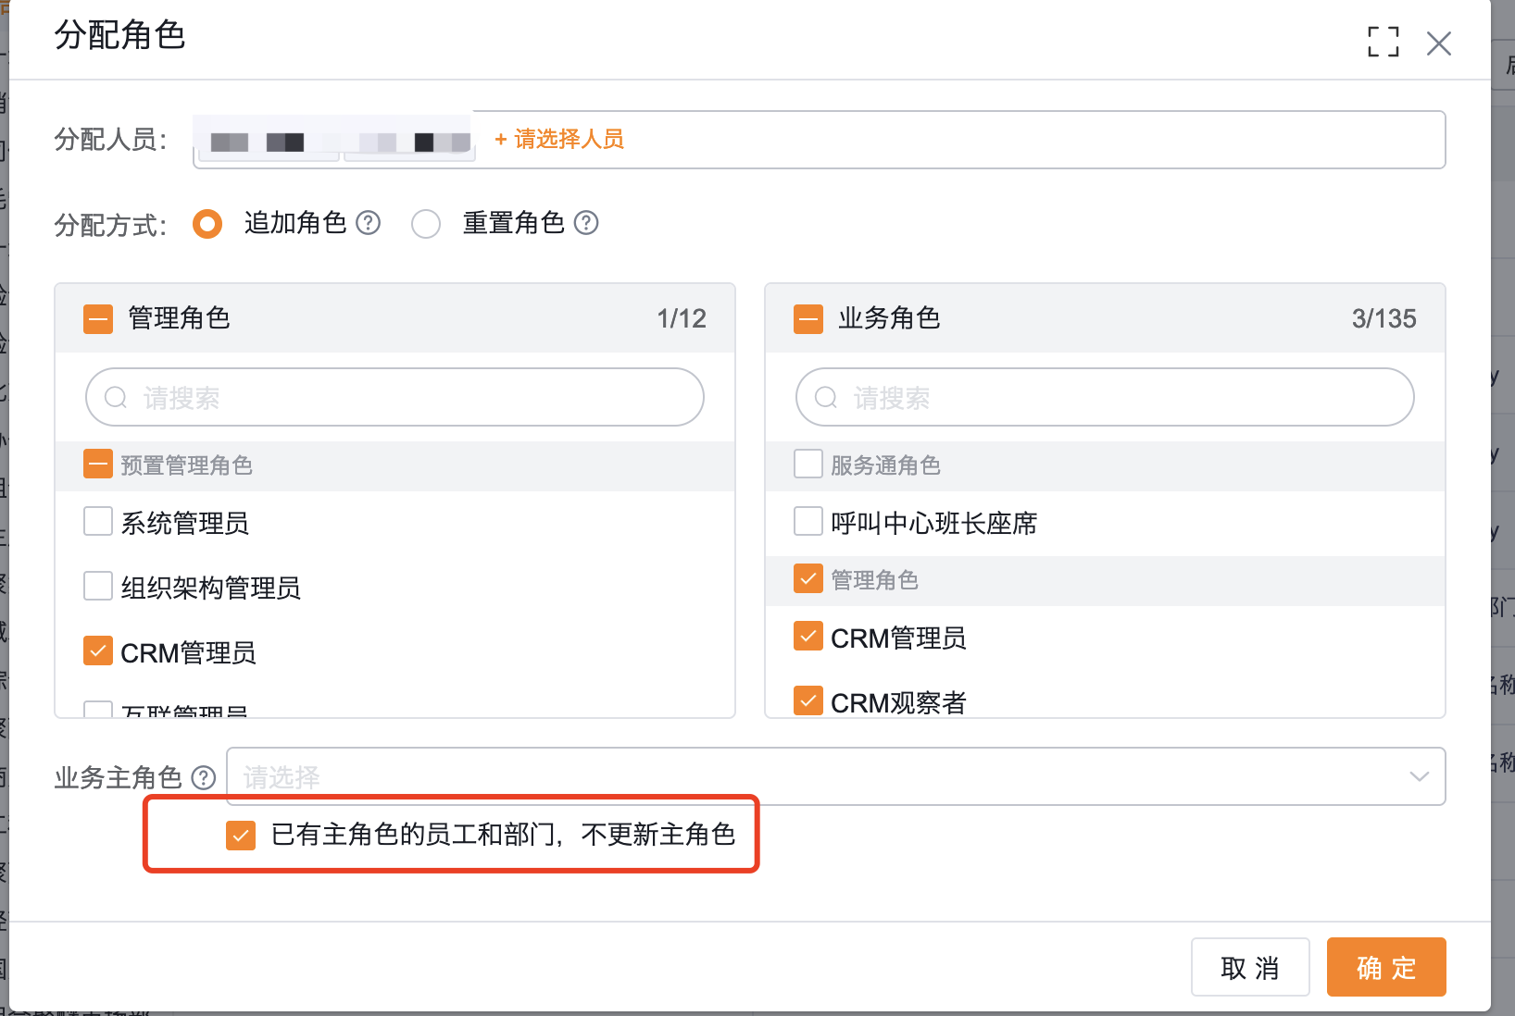
Task: Disable 已有主角色的员工和部门，不更新主角色 option
Action: pos(241,835)
